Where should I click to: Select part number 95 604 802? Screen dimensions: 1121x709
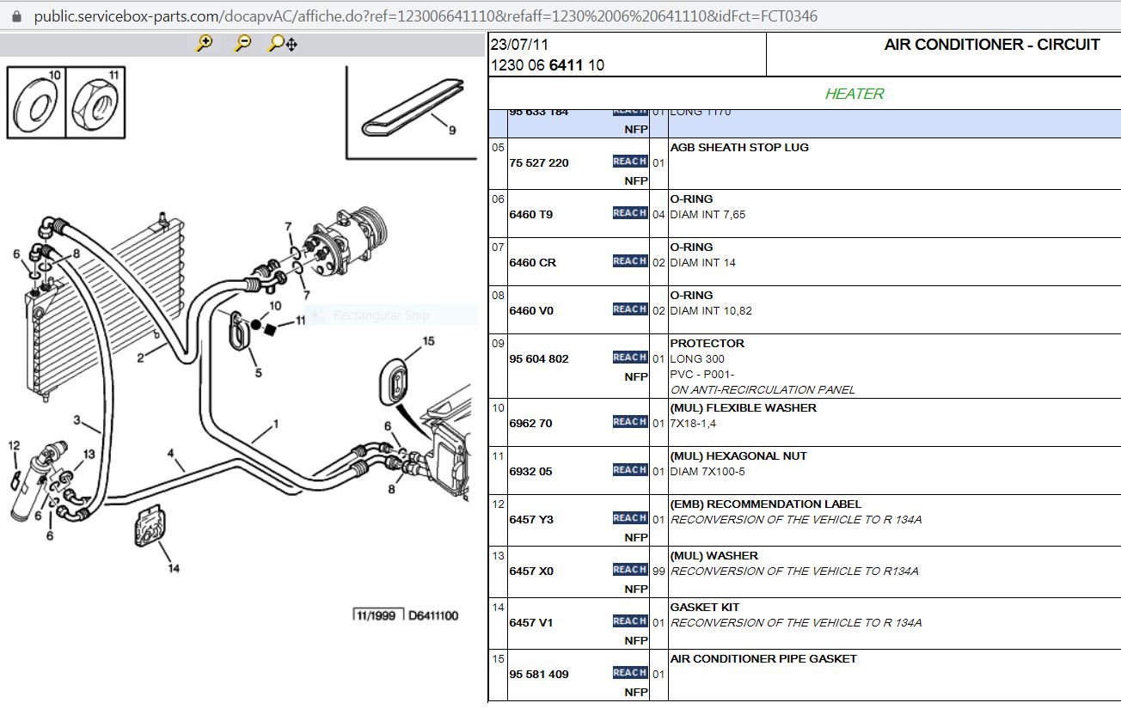[x=539, y=359]
